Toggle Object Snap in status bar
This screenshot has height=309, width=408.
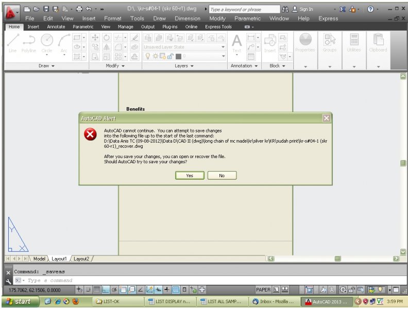[123, 289]
